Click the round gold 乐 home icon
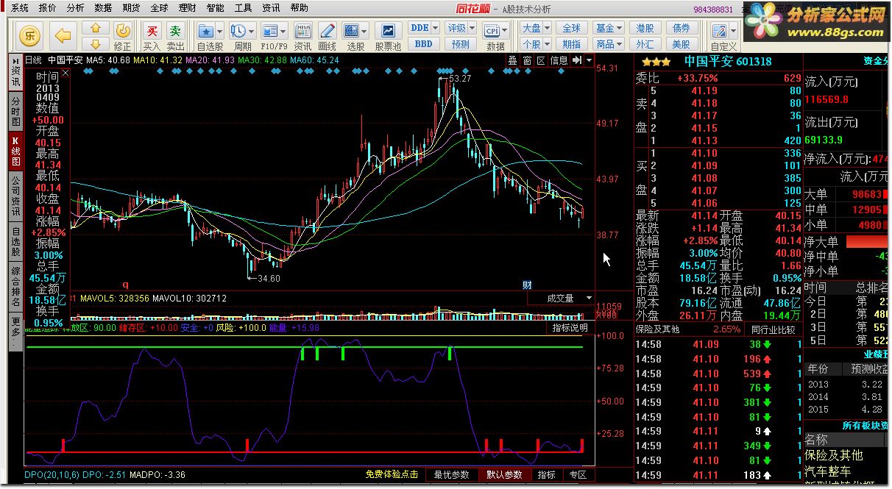 (30, 35)
